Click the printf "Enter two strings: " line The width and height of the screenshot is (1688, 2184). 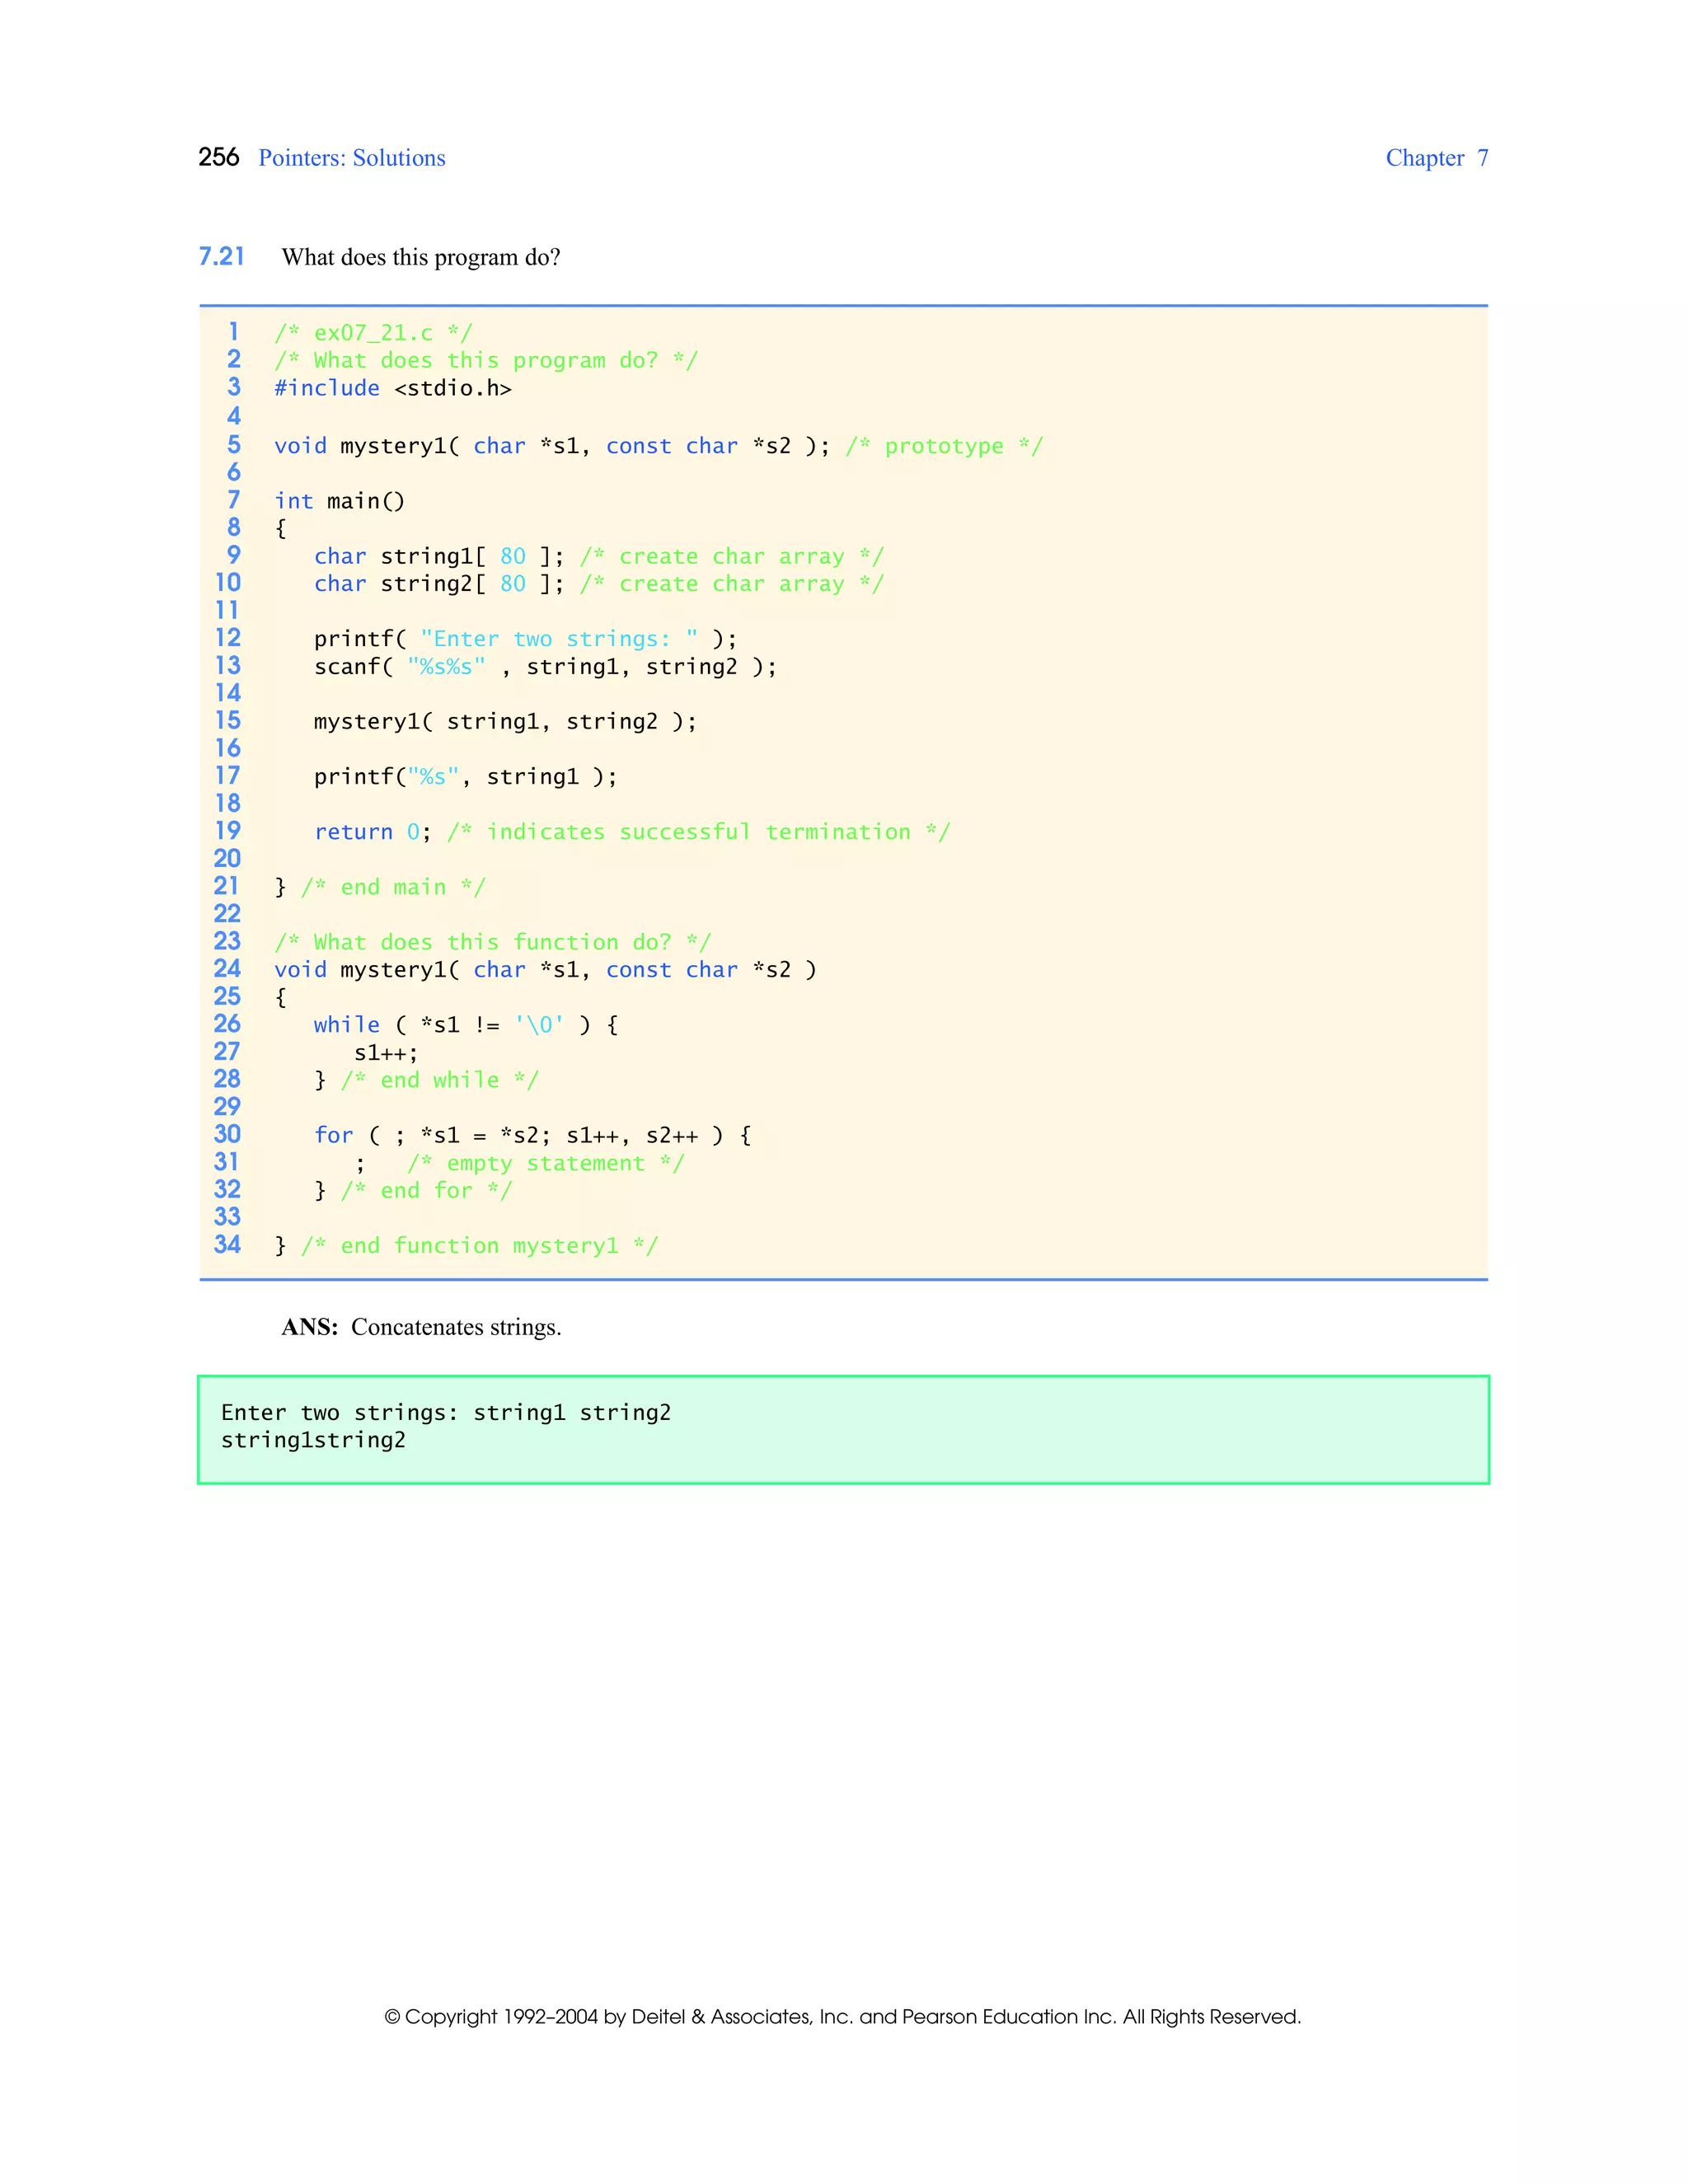pos(526,639)
